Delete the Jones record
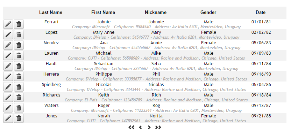The width and height of the screenshot is (291, 139). pos(19,118)
